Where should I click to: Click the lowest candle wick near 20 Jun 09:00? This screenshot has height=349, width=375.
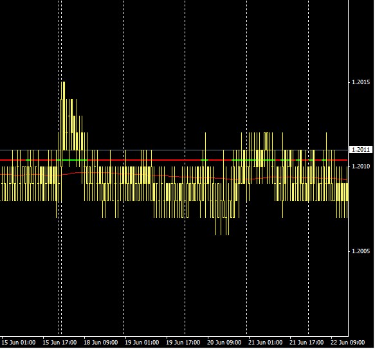[226, 218]
